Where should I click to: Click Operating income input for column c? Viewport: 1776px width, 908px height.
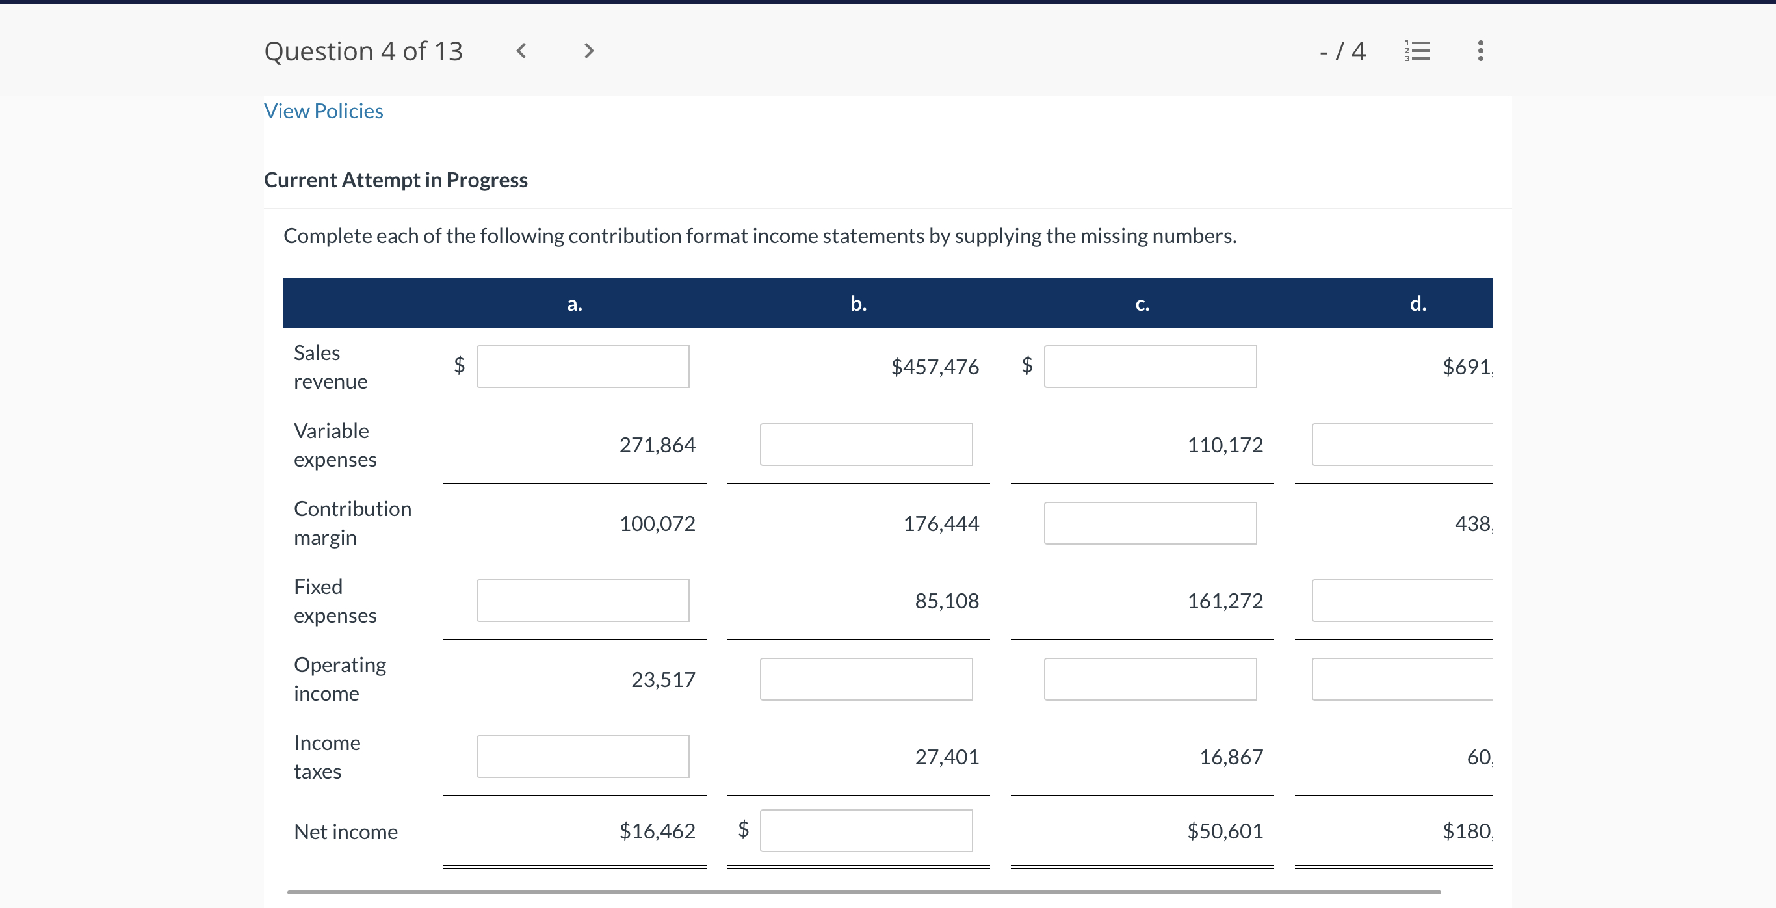[x=1149, y=679]
